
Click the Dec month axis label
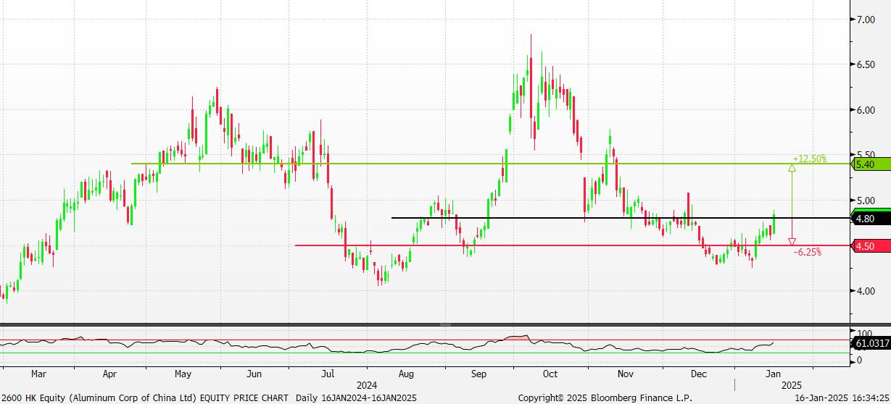699,374
